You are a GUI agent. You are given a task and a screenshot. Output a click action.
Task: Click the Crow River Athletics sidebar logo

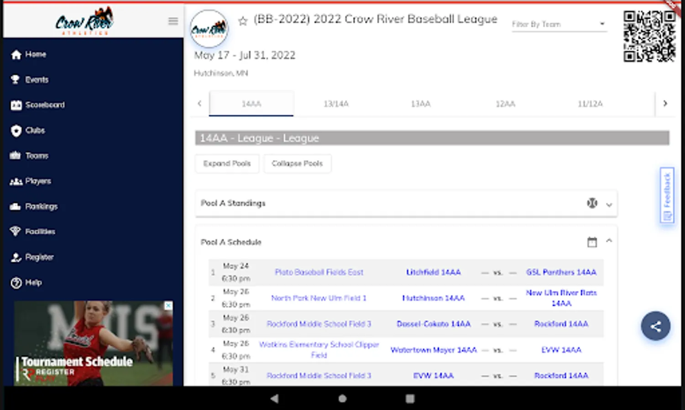(84, 21)
